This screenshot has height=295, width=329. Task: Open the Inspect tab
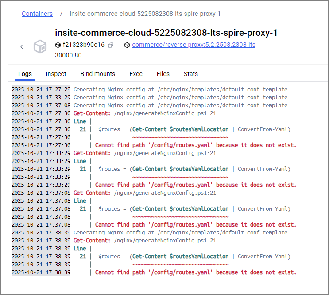[56, 74]
